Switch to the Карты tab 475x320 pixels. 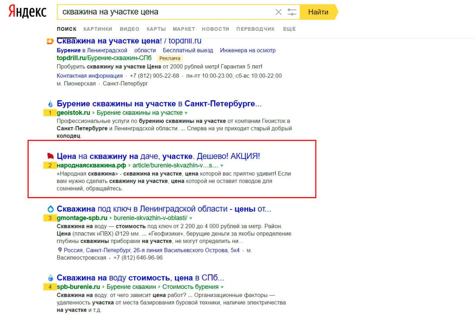pos(153,29)
